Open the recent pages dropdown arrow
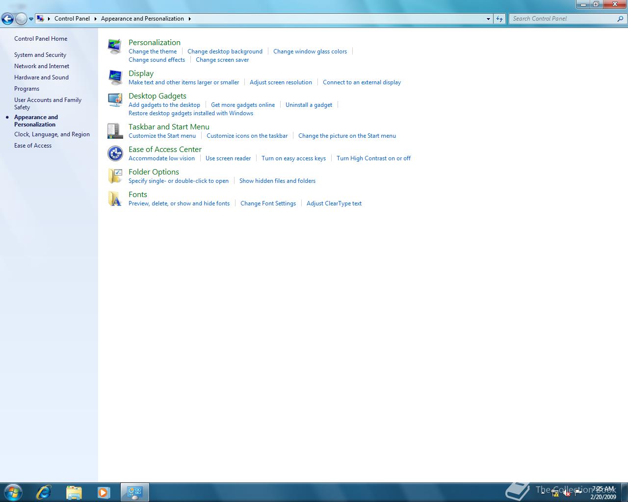 [31, 19]
